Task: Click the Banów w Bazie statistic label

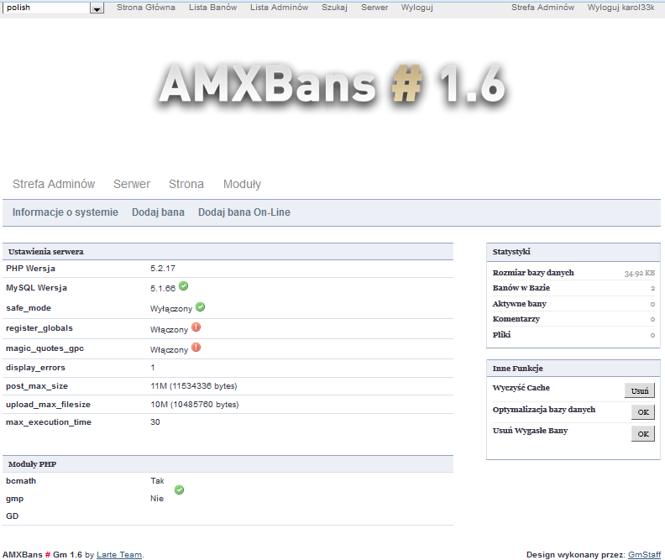Action: point(521,288)
